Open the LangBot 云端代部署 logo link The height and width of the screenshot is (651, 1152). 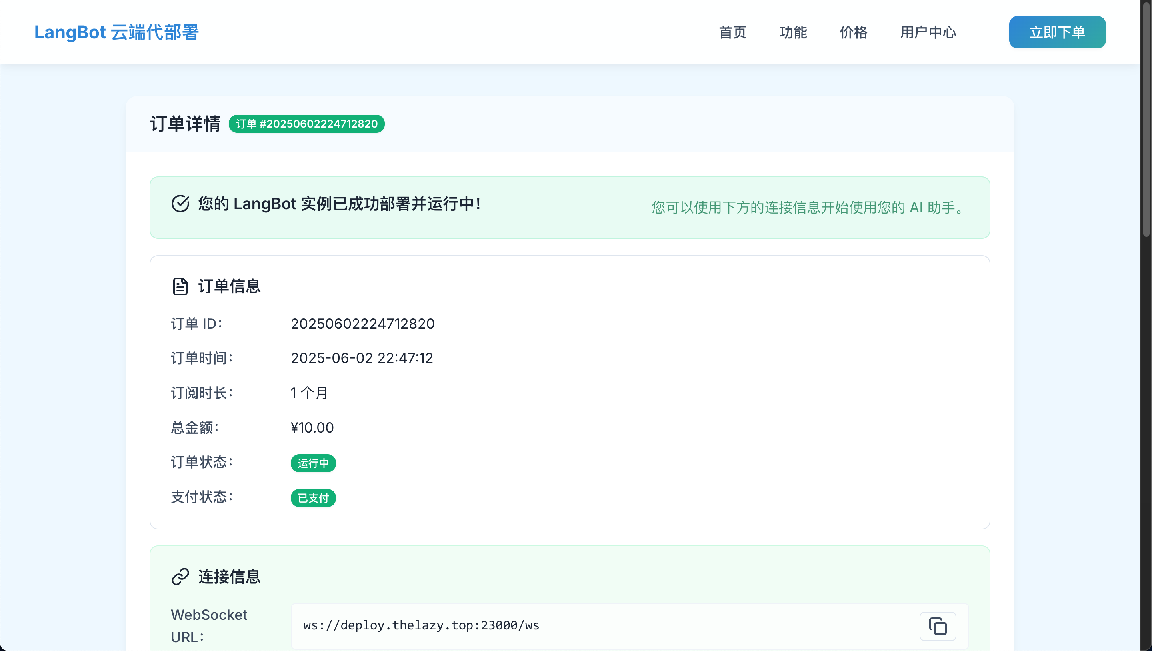coord(116,32)
